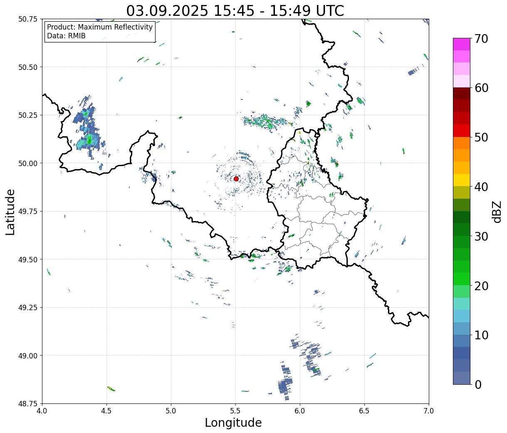Click the colorbar tick label 50
This screenshot has height=433, width=507.
(x=481, y=137)
